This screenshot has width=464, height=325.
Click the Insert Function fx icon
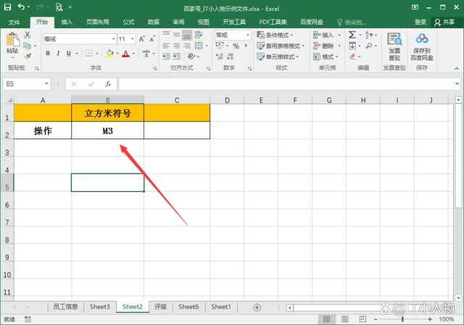tap(108, 84)
